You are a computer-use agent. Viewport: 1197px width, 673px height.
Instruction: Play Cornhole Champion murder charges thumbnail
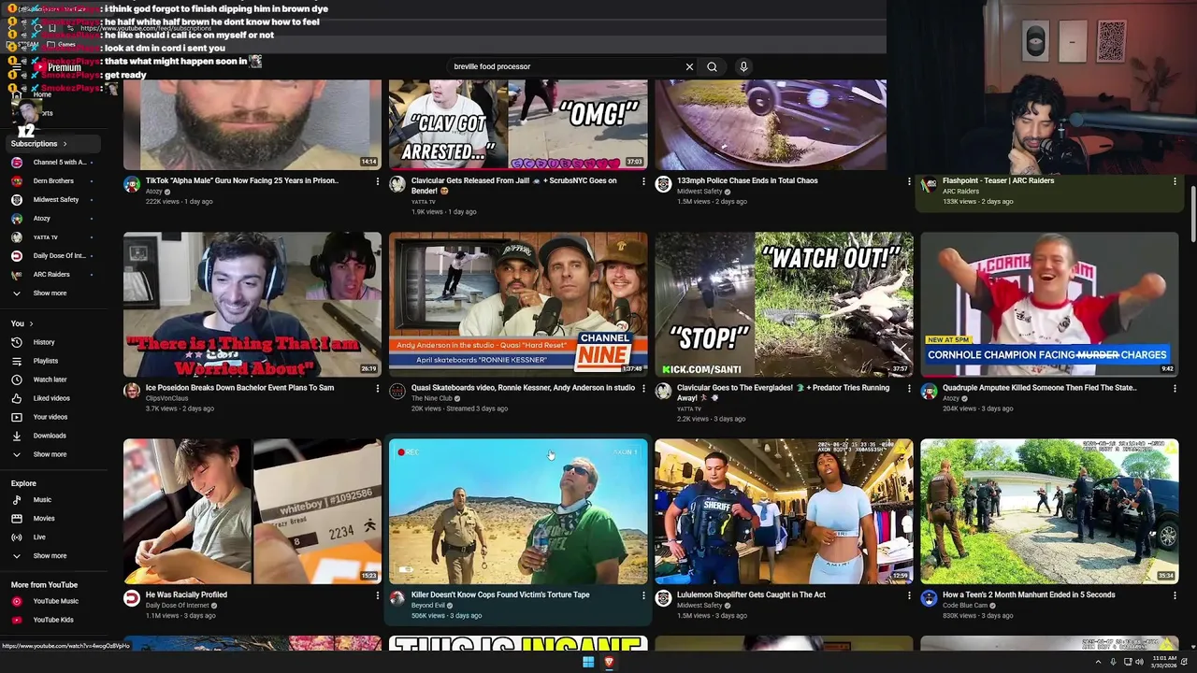click(1049, 304)
